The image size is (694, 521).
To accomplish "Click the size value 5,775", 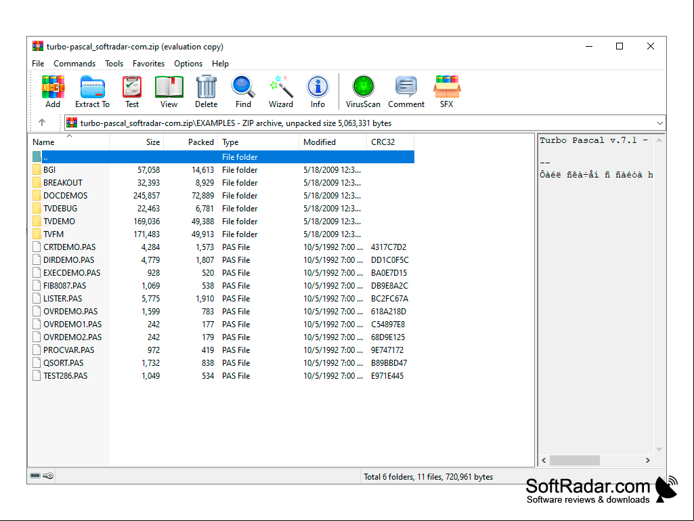I will 150,298.
